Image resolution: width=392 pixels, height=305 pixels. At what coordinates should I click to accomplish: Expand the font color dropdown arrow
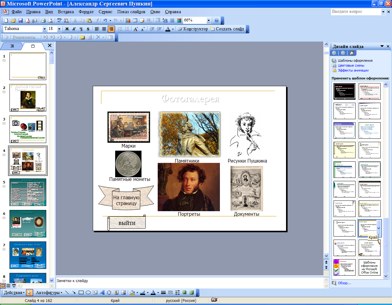pyautogui.click(x=173, y=29)
